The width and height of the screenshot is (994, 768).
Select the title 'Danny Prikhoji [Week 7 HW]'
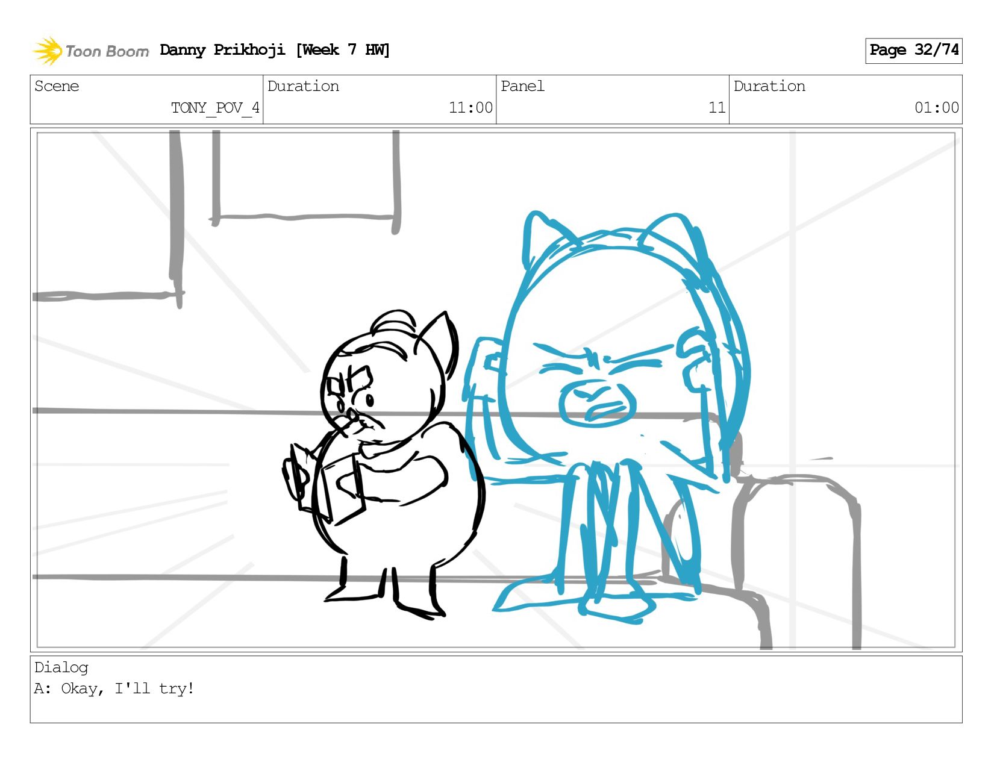275,50
